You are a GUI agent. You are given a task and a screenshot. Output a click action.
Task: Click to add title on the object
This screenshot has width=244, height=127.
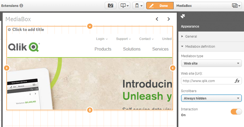(x=28, y=29)
